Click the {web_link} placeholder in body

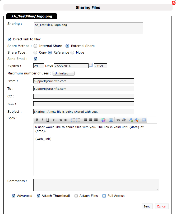click(43, 139)
